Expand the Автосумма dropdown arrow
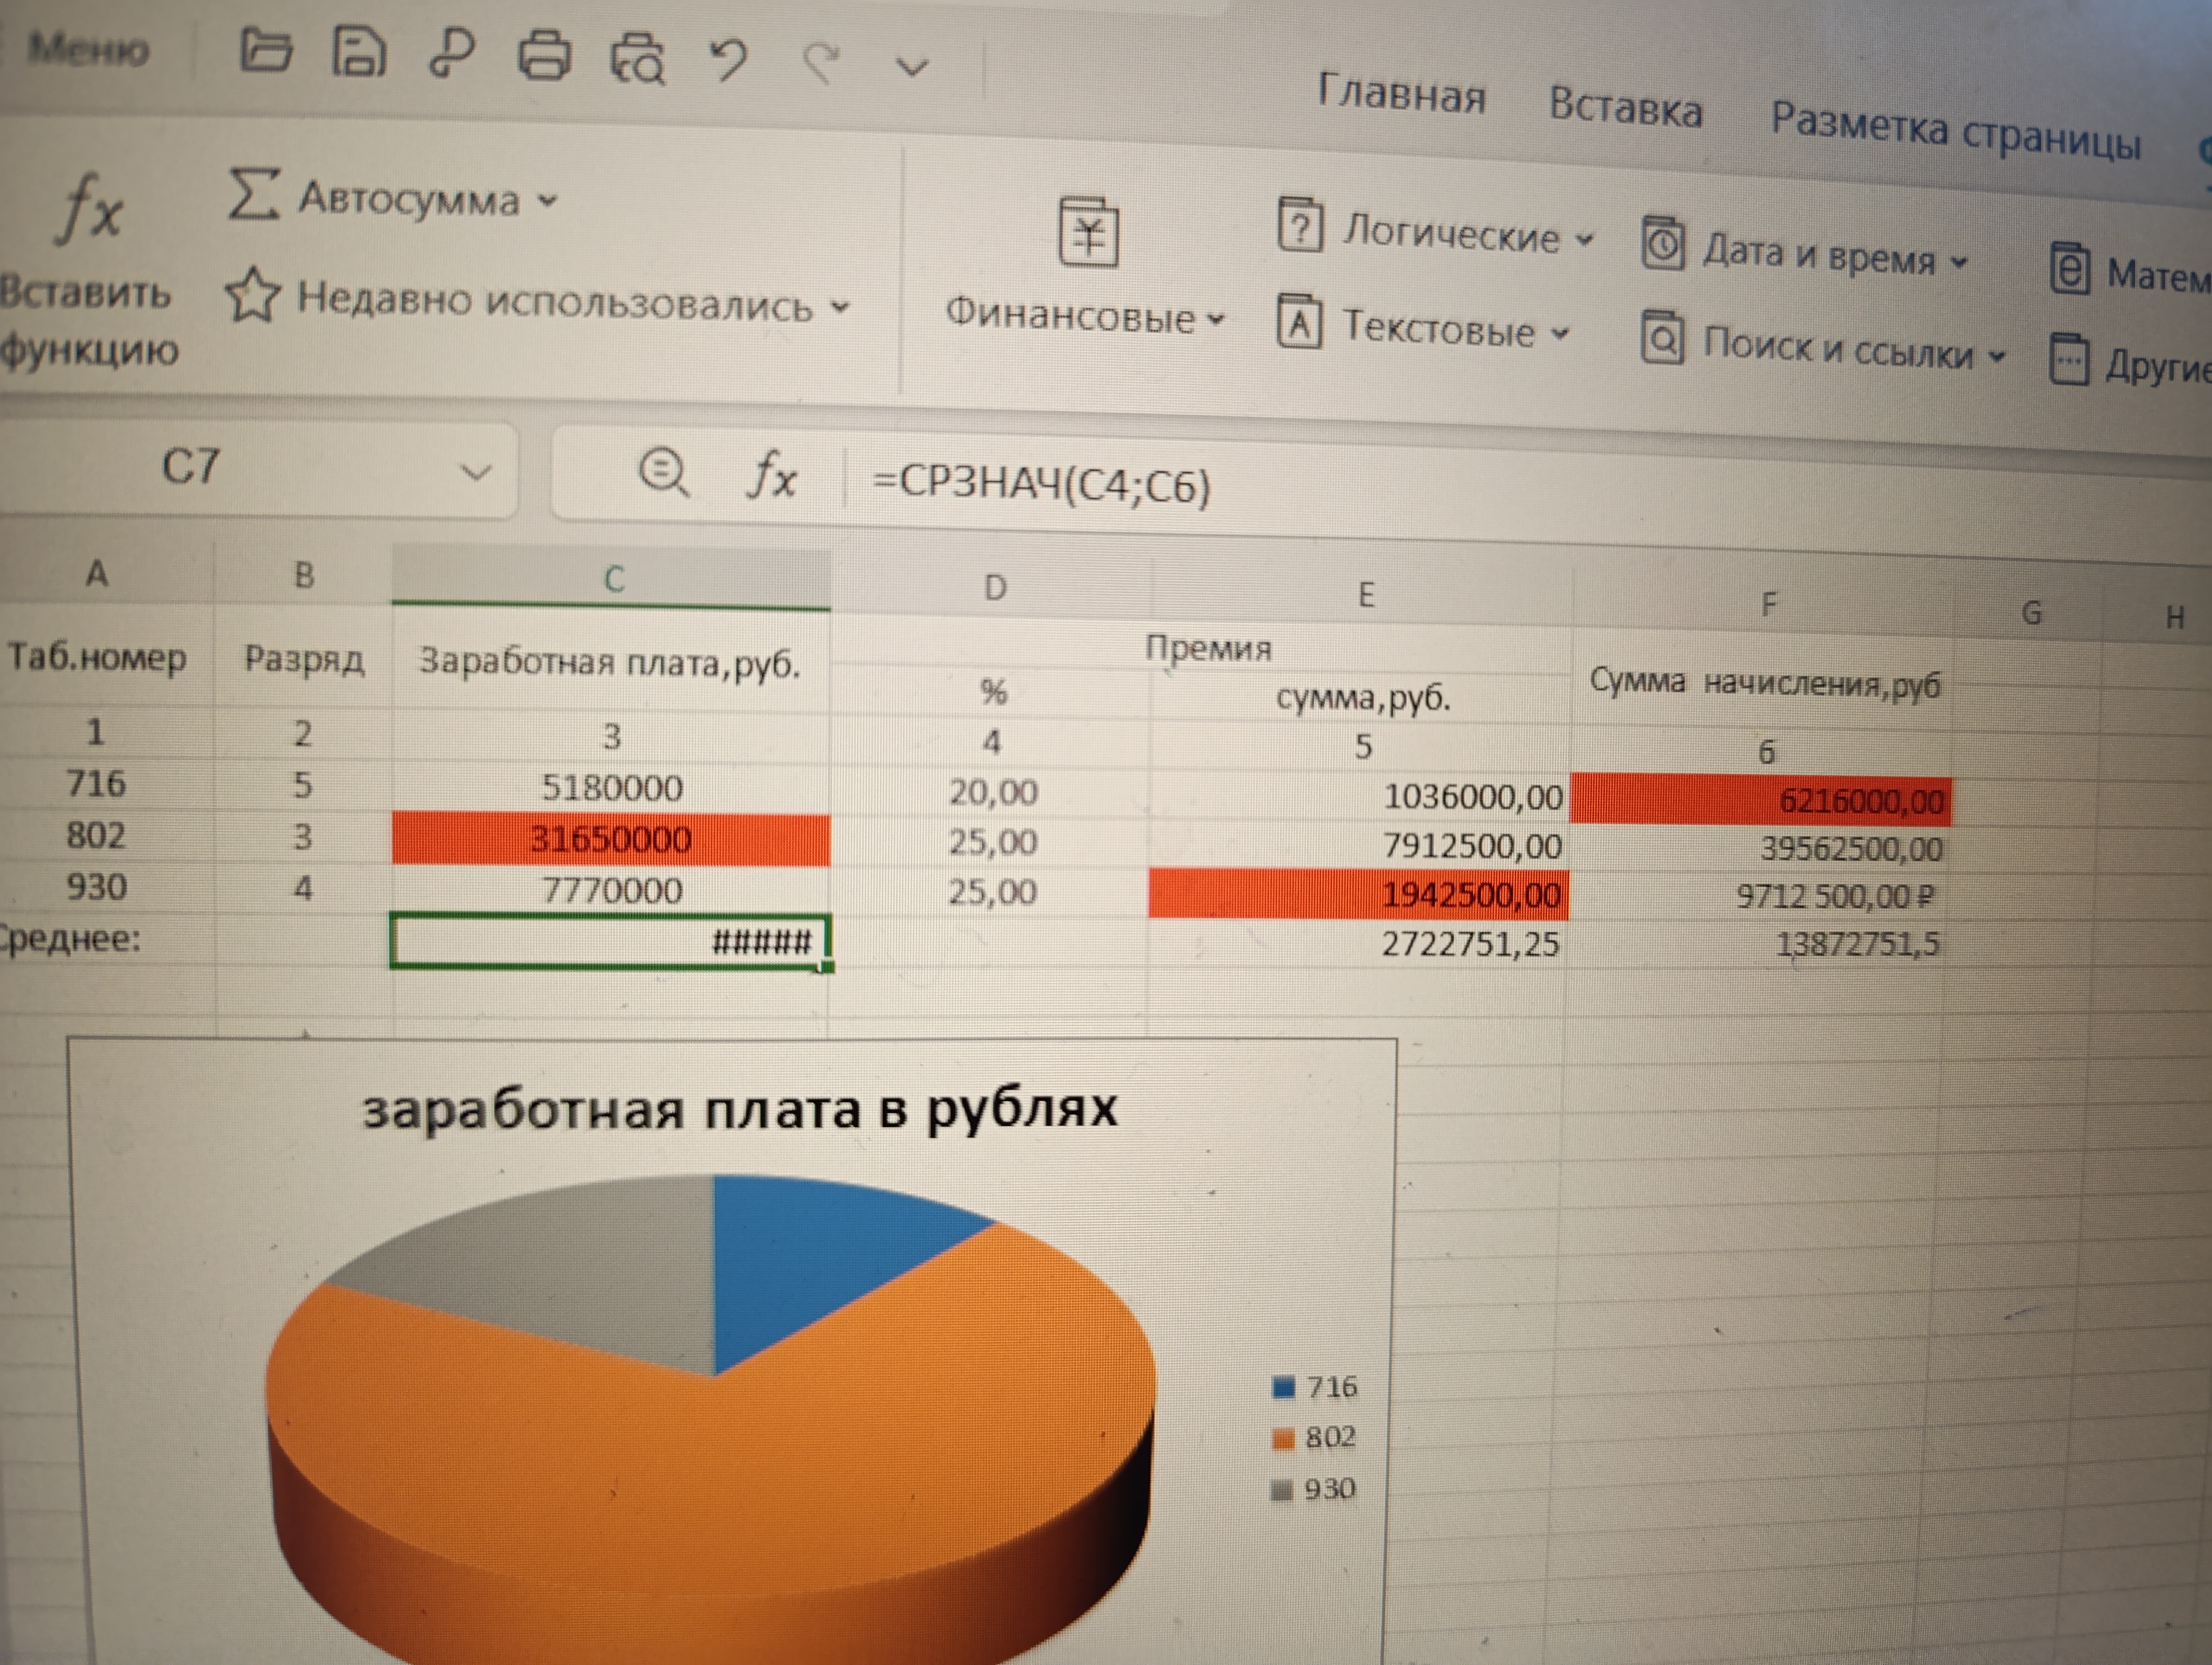 [x=547, y=201]
